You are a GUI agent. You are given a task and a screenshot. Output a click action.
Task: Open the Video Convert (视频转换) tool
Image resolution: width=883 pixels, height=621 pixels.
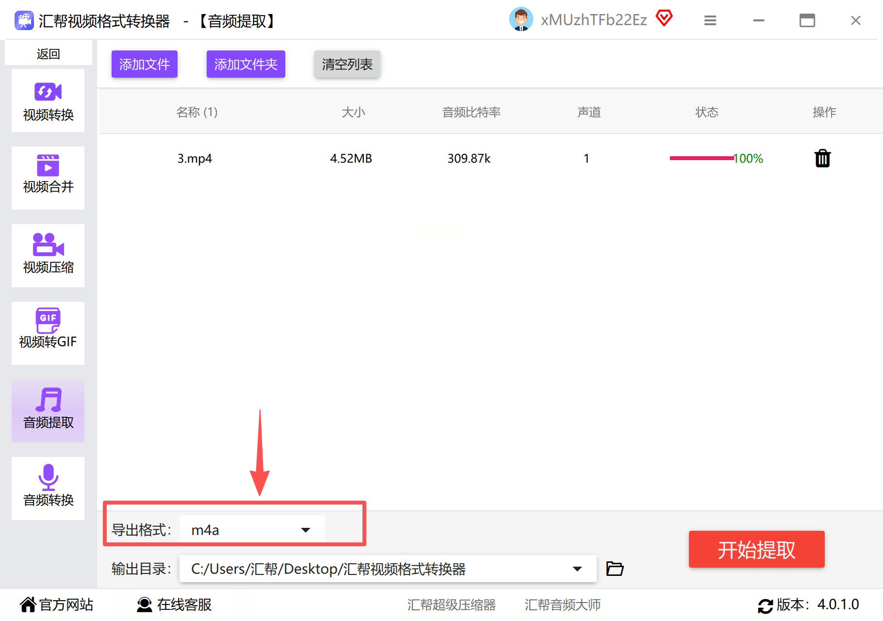(x=48, y=100)
